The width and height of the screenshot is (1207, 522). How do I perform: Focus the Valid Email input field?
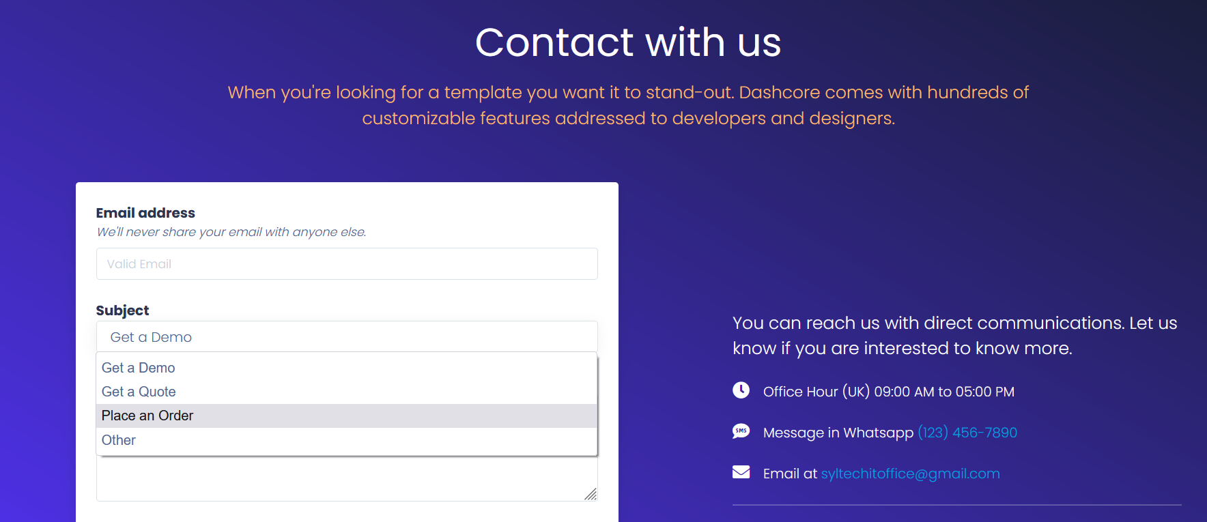pos(347,264)
